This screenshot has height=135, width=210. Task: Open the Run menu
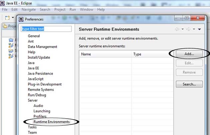coord(73,10)
